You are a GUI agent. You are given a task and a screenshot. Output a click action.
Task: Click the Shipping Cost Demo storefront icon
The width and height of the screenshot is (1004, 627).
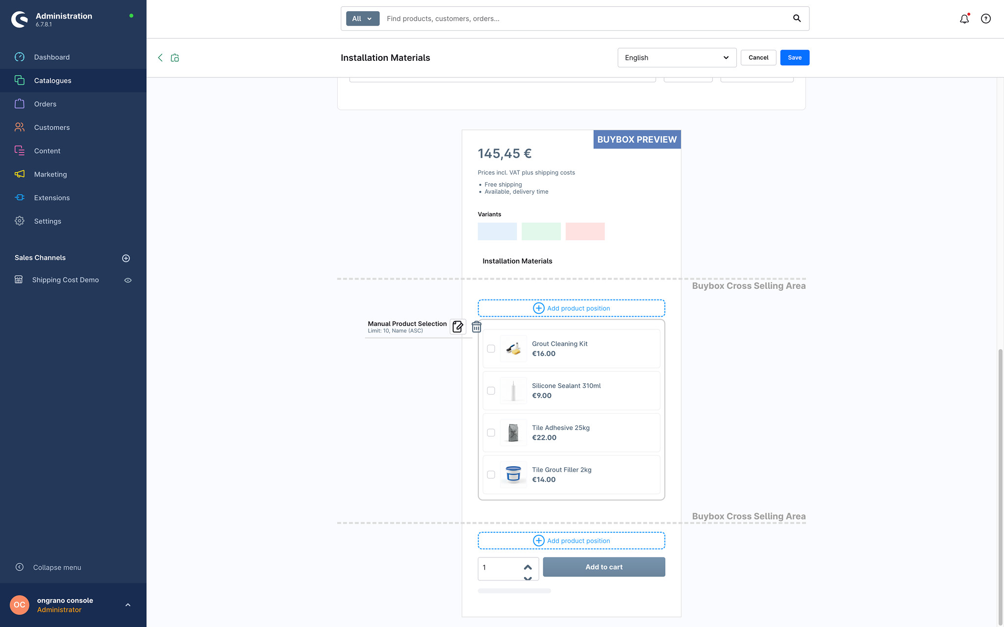(x=19, y=279)
